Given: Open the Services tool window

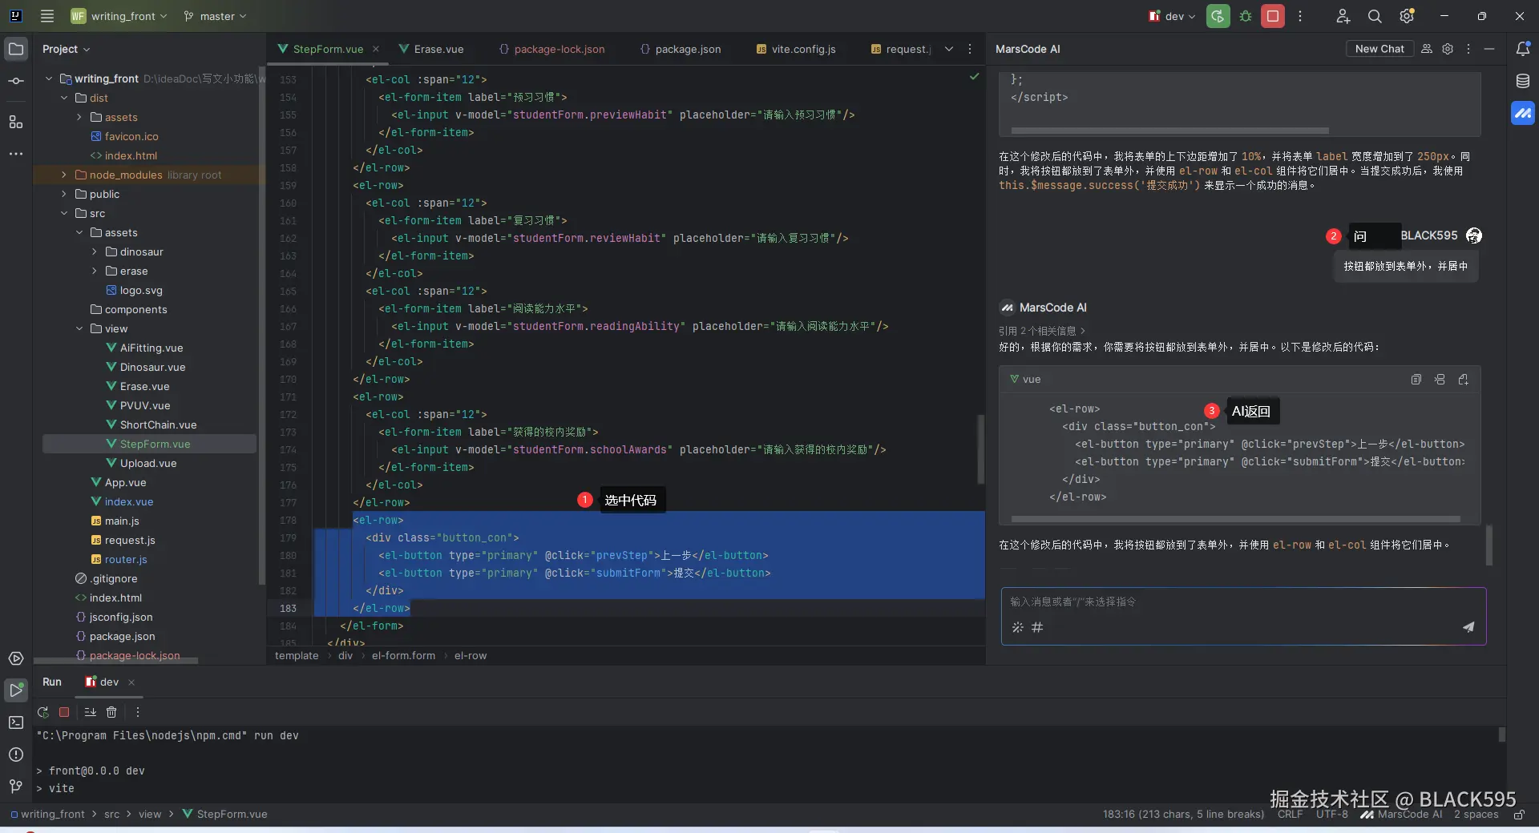Looking at the screenshot, I should click(16, 658).
